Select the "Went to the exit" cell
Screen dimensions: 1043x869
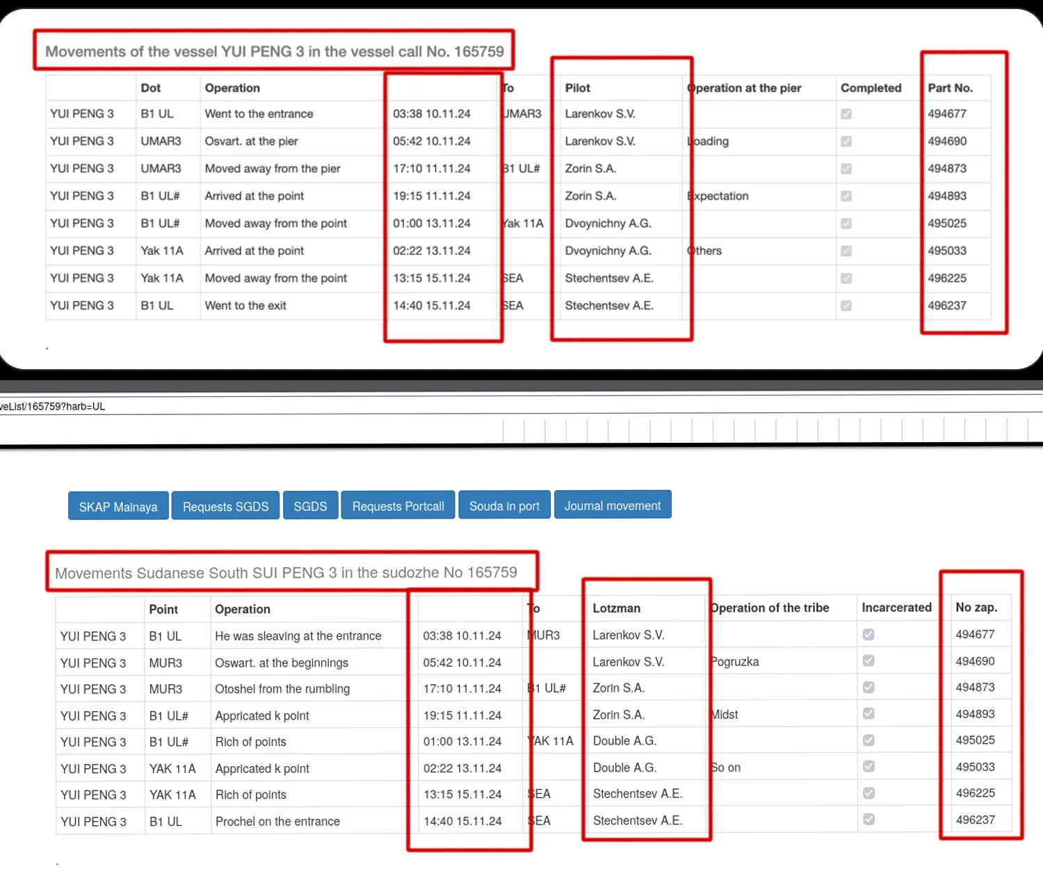point(245,305)
